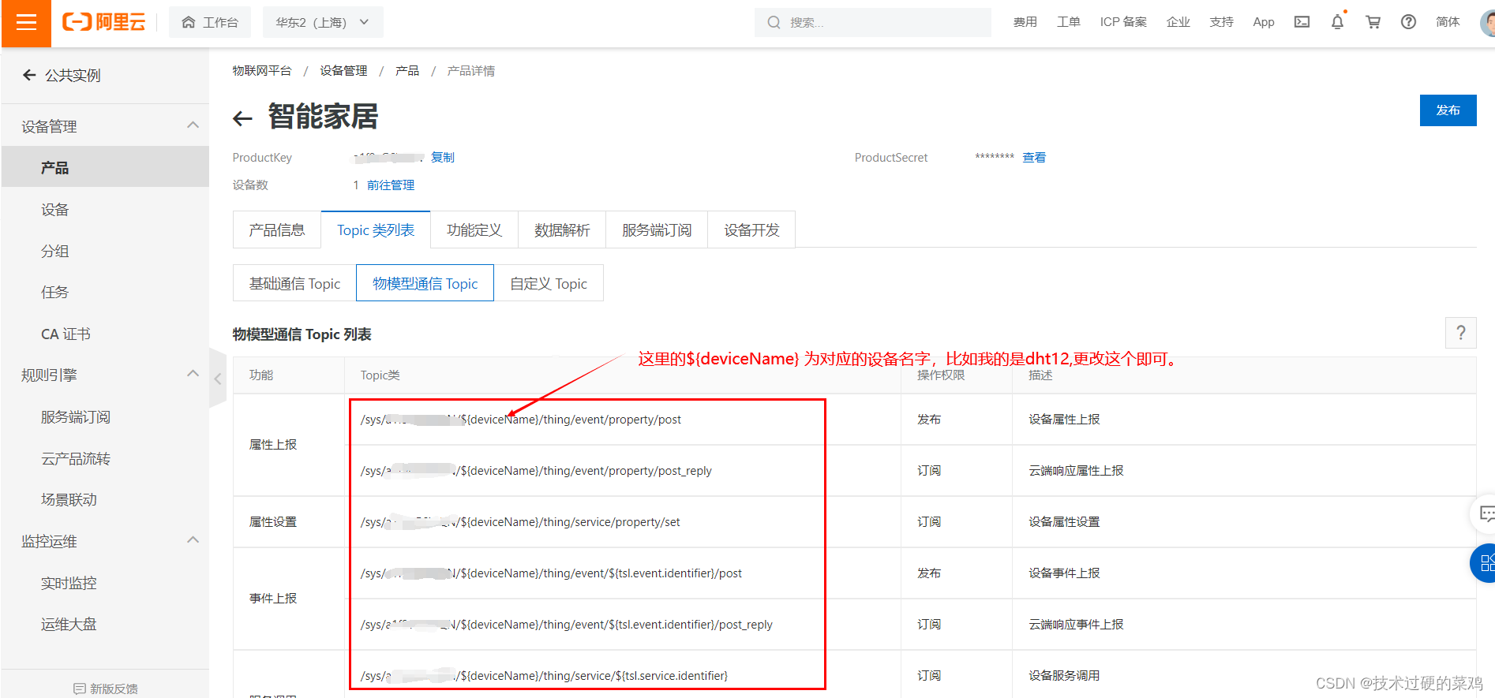Click the topic ending in service/property/set

click(520, 522)
